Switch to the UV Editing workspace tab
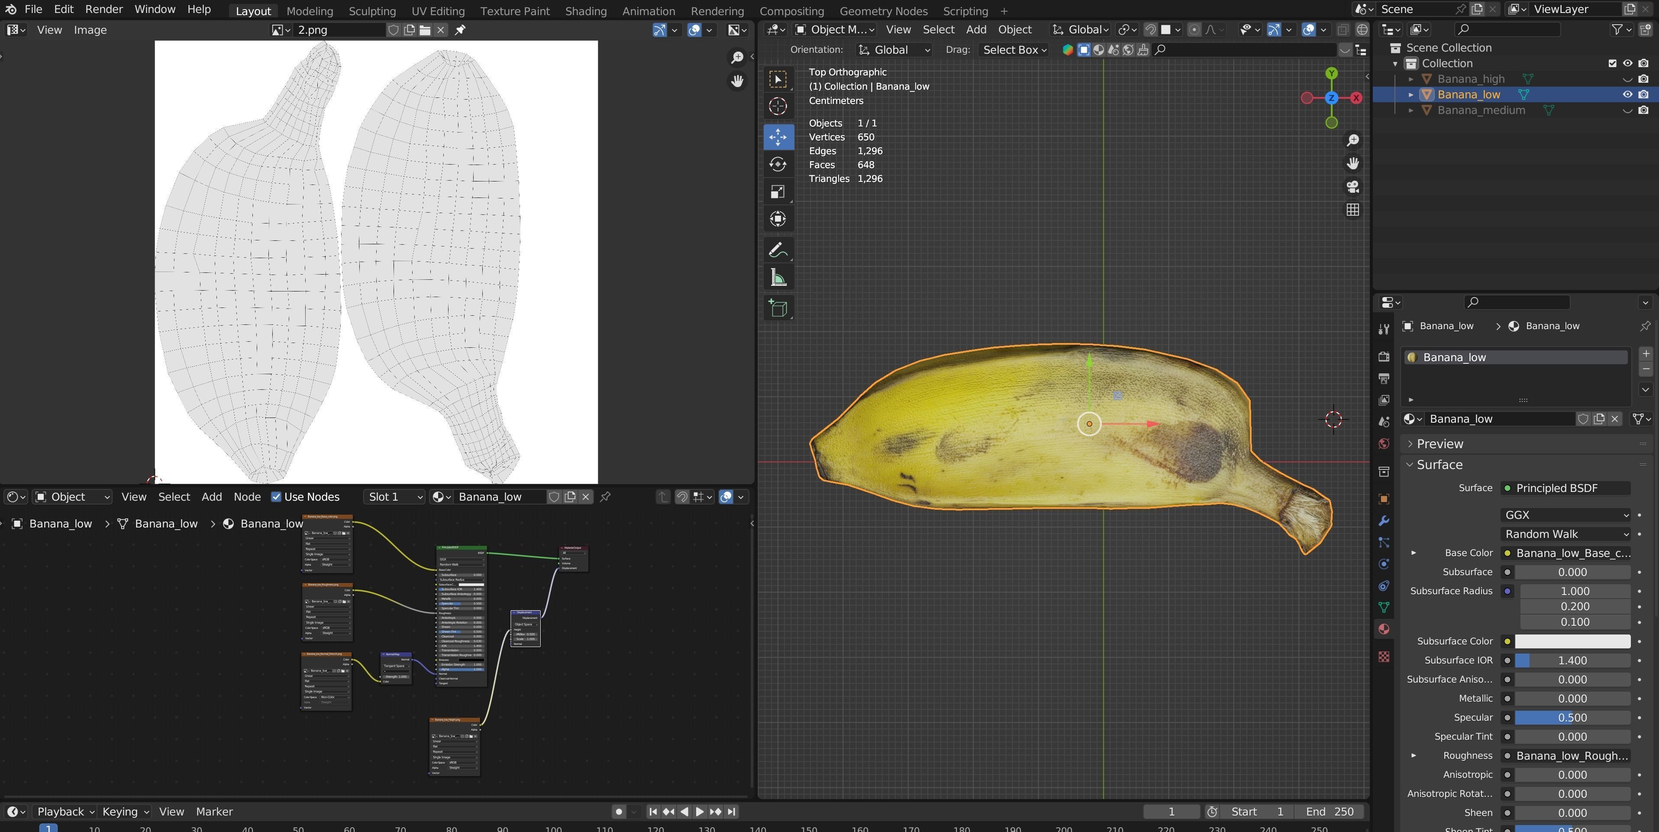The width and height of the screenshot is (1659, 832). pos(438,11)
